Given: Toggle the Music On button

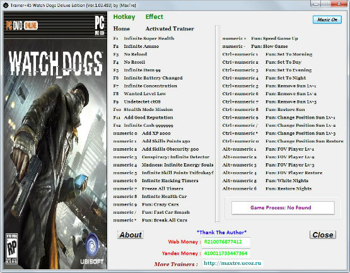Looking at the screenshot, I should [327, 20].
